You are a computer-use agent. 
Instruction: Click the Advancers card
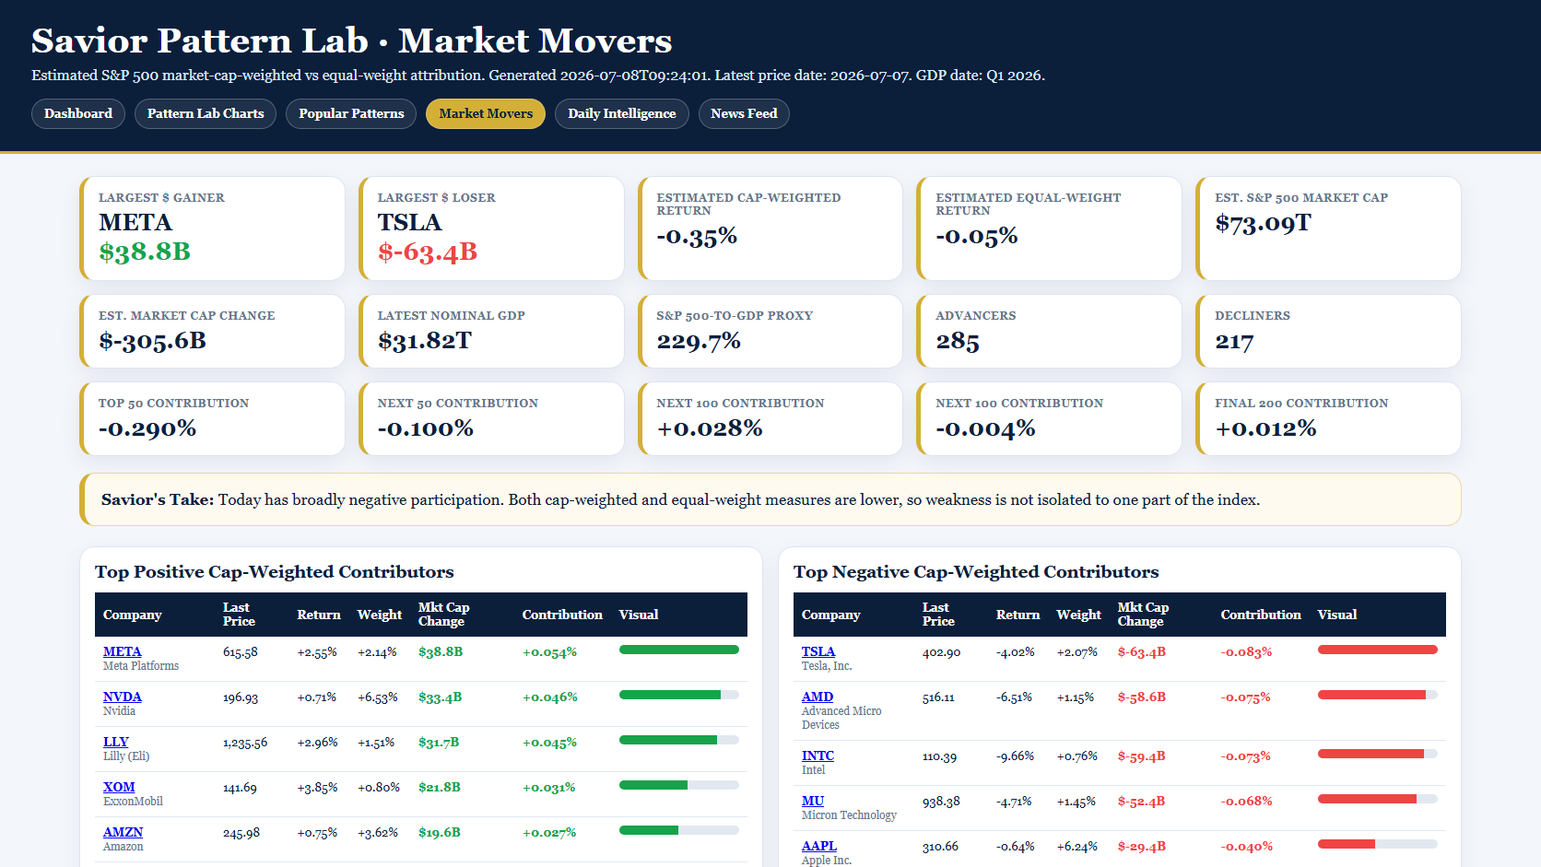(x=1050, y=332)
